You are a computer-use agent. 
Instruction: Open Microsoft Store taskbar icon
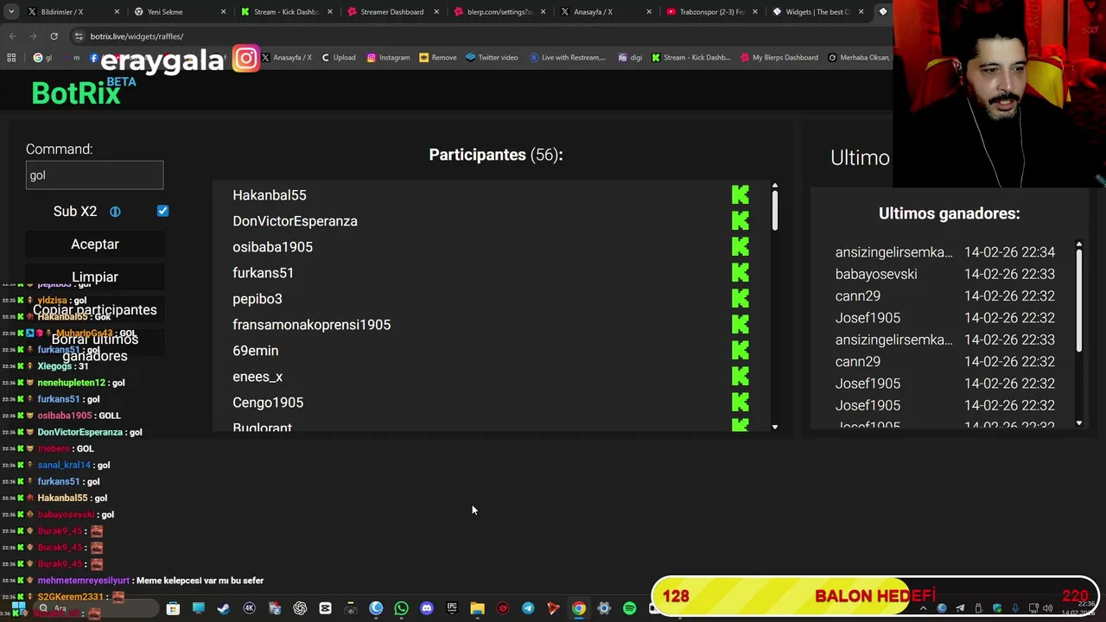pos(173,608)
